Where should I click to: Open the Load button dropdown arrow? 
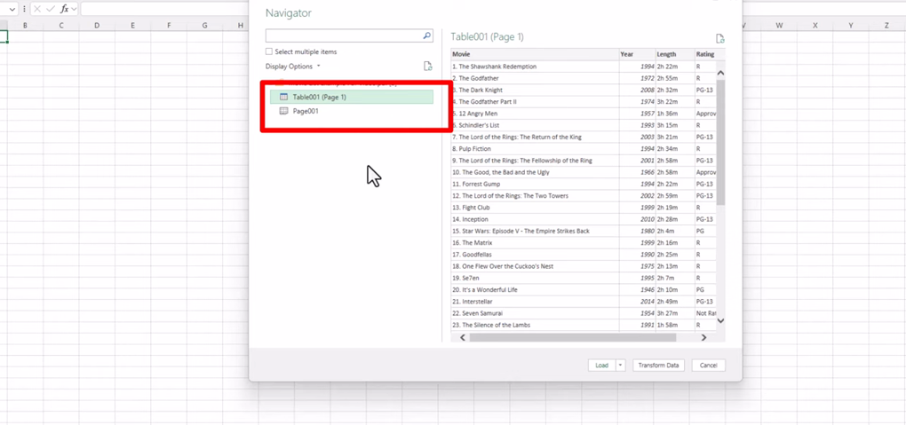pos(621,366)
